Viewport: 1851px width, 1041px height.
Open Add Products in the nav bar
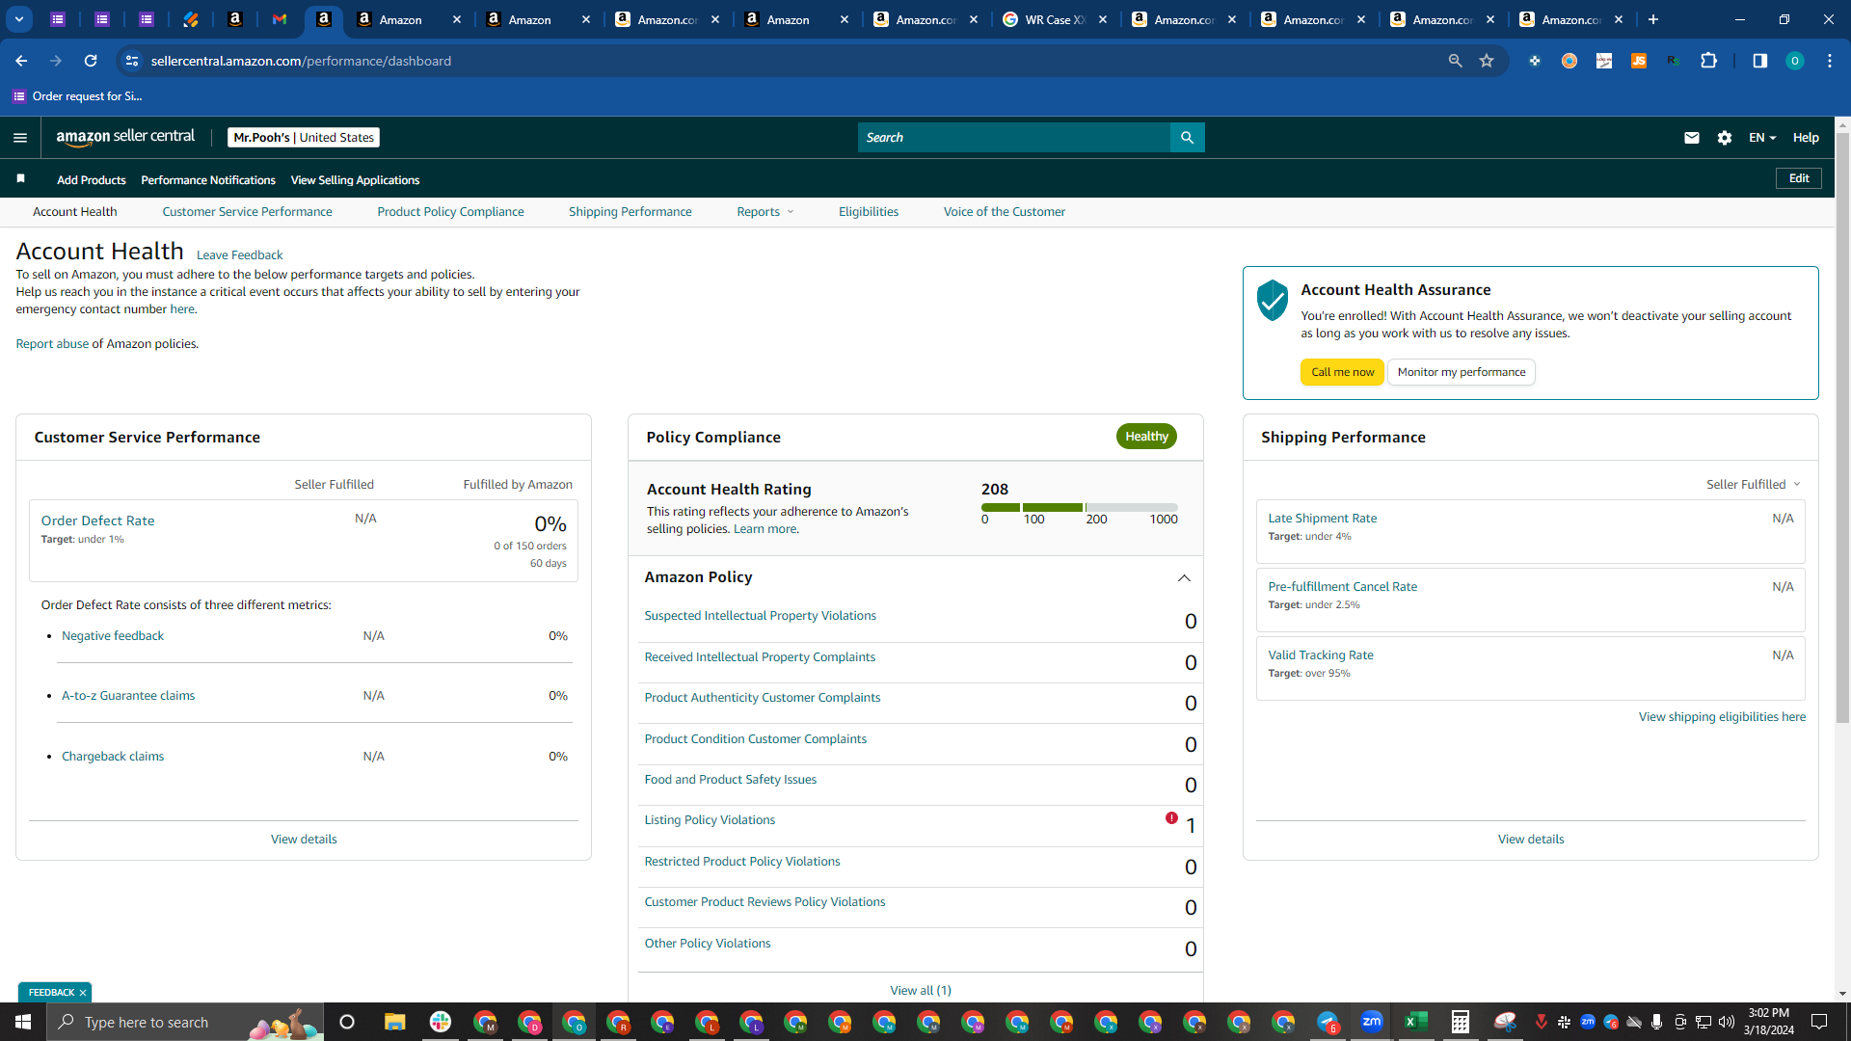click(x=92, y=180)
